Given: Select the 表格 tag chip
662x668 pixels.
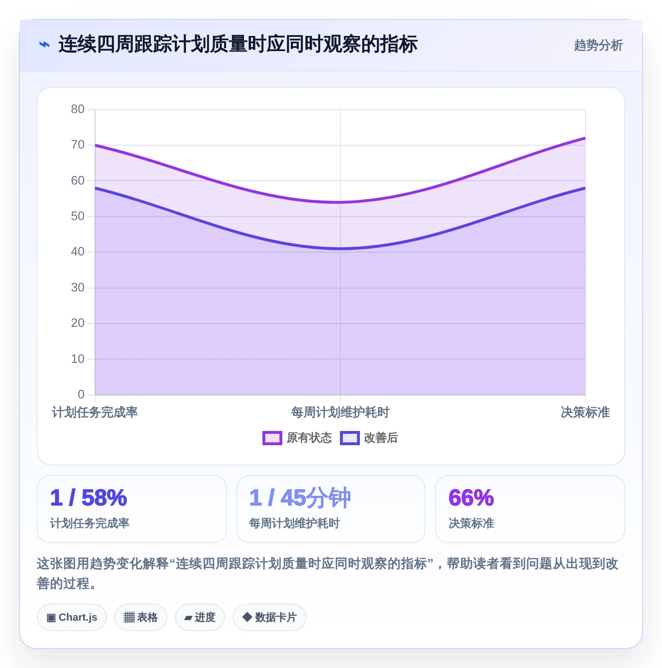Looking at the screenshot, I should point(141,617).
